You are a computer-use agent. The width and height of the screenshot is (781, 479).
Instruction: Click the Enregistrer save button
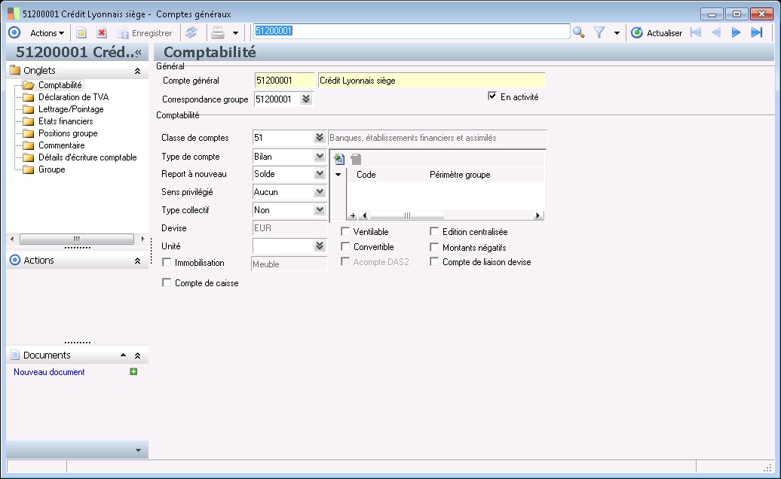click(145, 33)
